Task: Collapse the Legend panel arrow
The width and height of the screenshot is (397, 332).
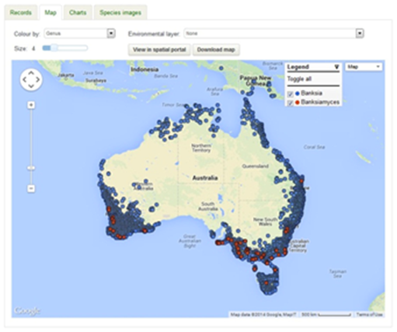Action: (x=337, y=67)
